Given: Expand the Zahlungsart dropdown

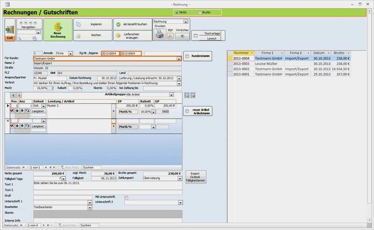Looking at the screenshot, I should coord(180,178).
